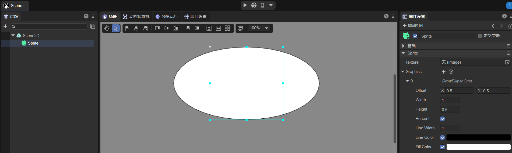This screenshot has height=153, width=512.
Task: Preview in browser via globe icon
Action: pyautogui.click(x=254, y=5)
